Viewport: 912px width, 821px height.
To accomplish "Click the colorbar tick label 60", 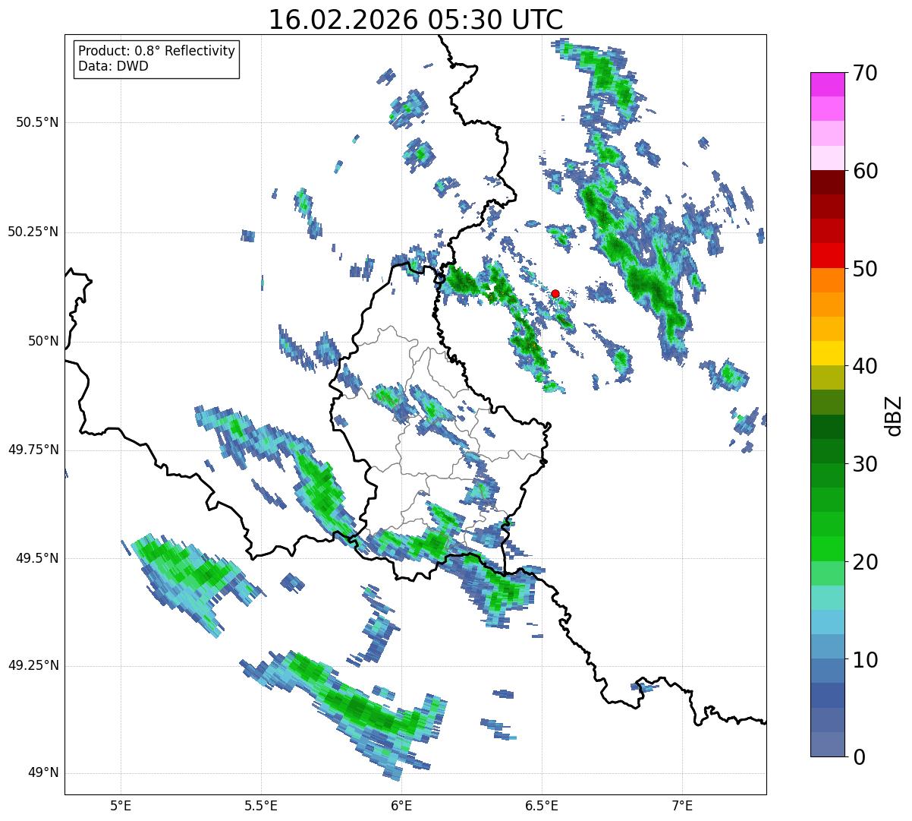I will pyautogui.click(x=865, y=171).
